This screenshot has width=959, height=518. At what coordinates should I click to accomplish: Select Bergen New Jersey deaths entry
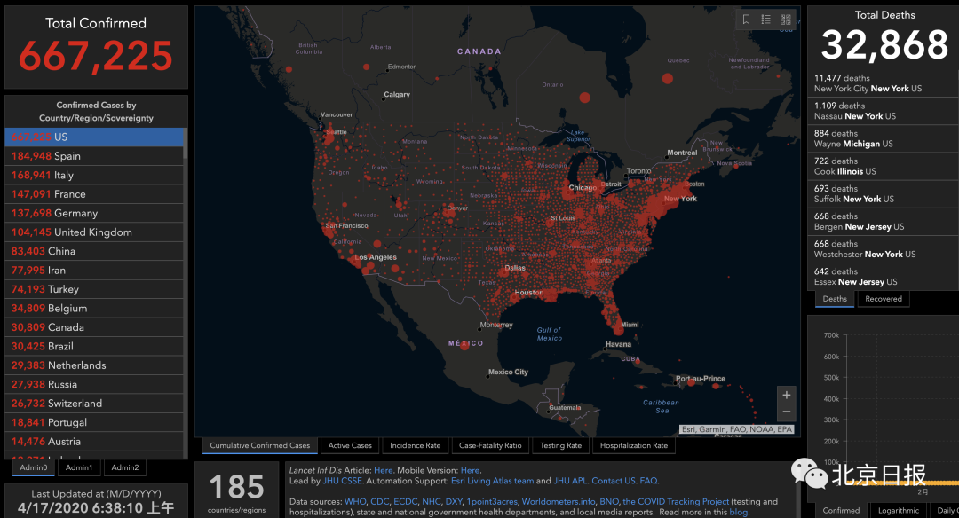click(x=884, y=221)
